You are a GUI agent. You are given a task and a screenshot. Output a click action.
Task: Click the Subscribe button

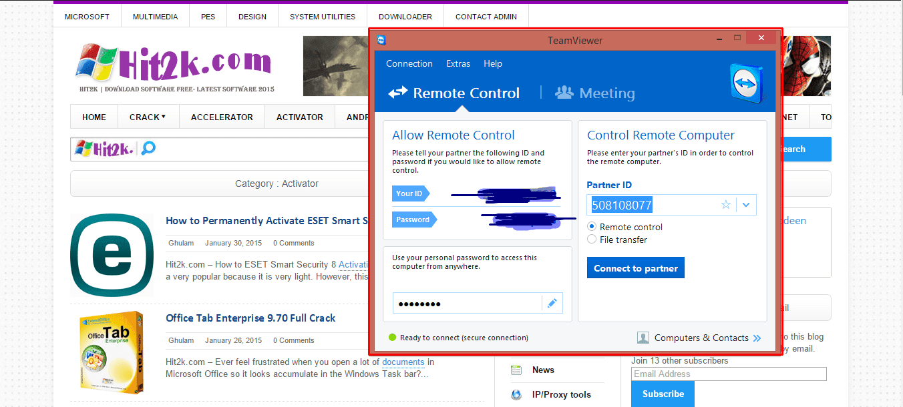tap(663, 394)
